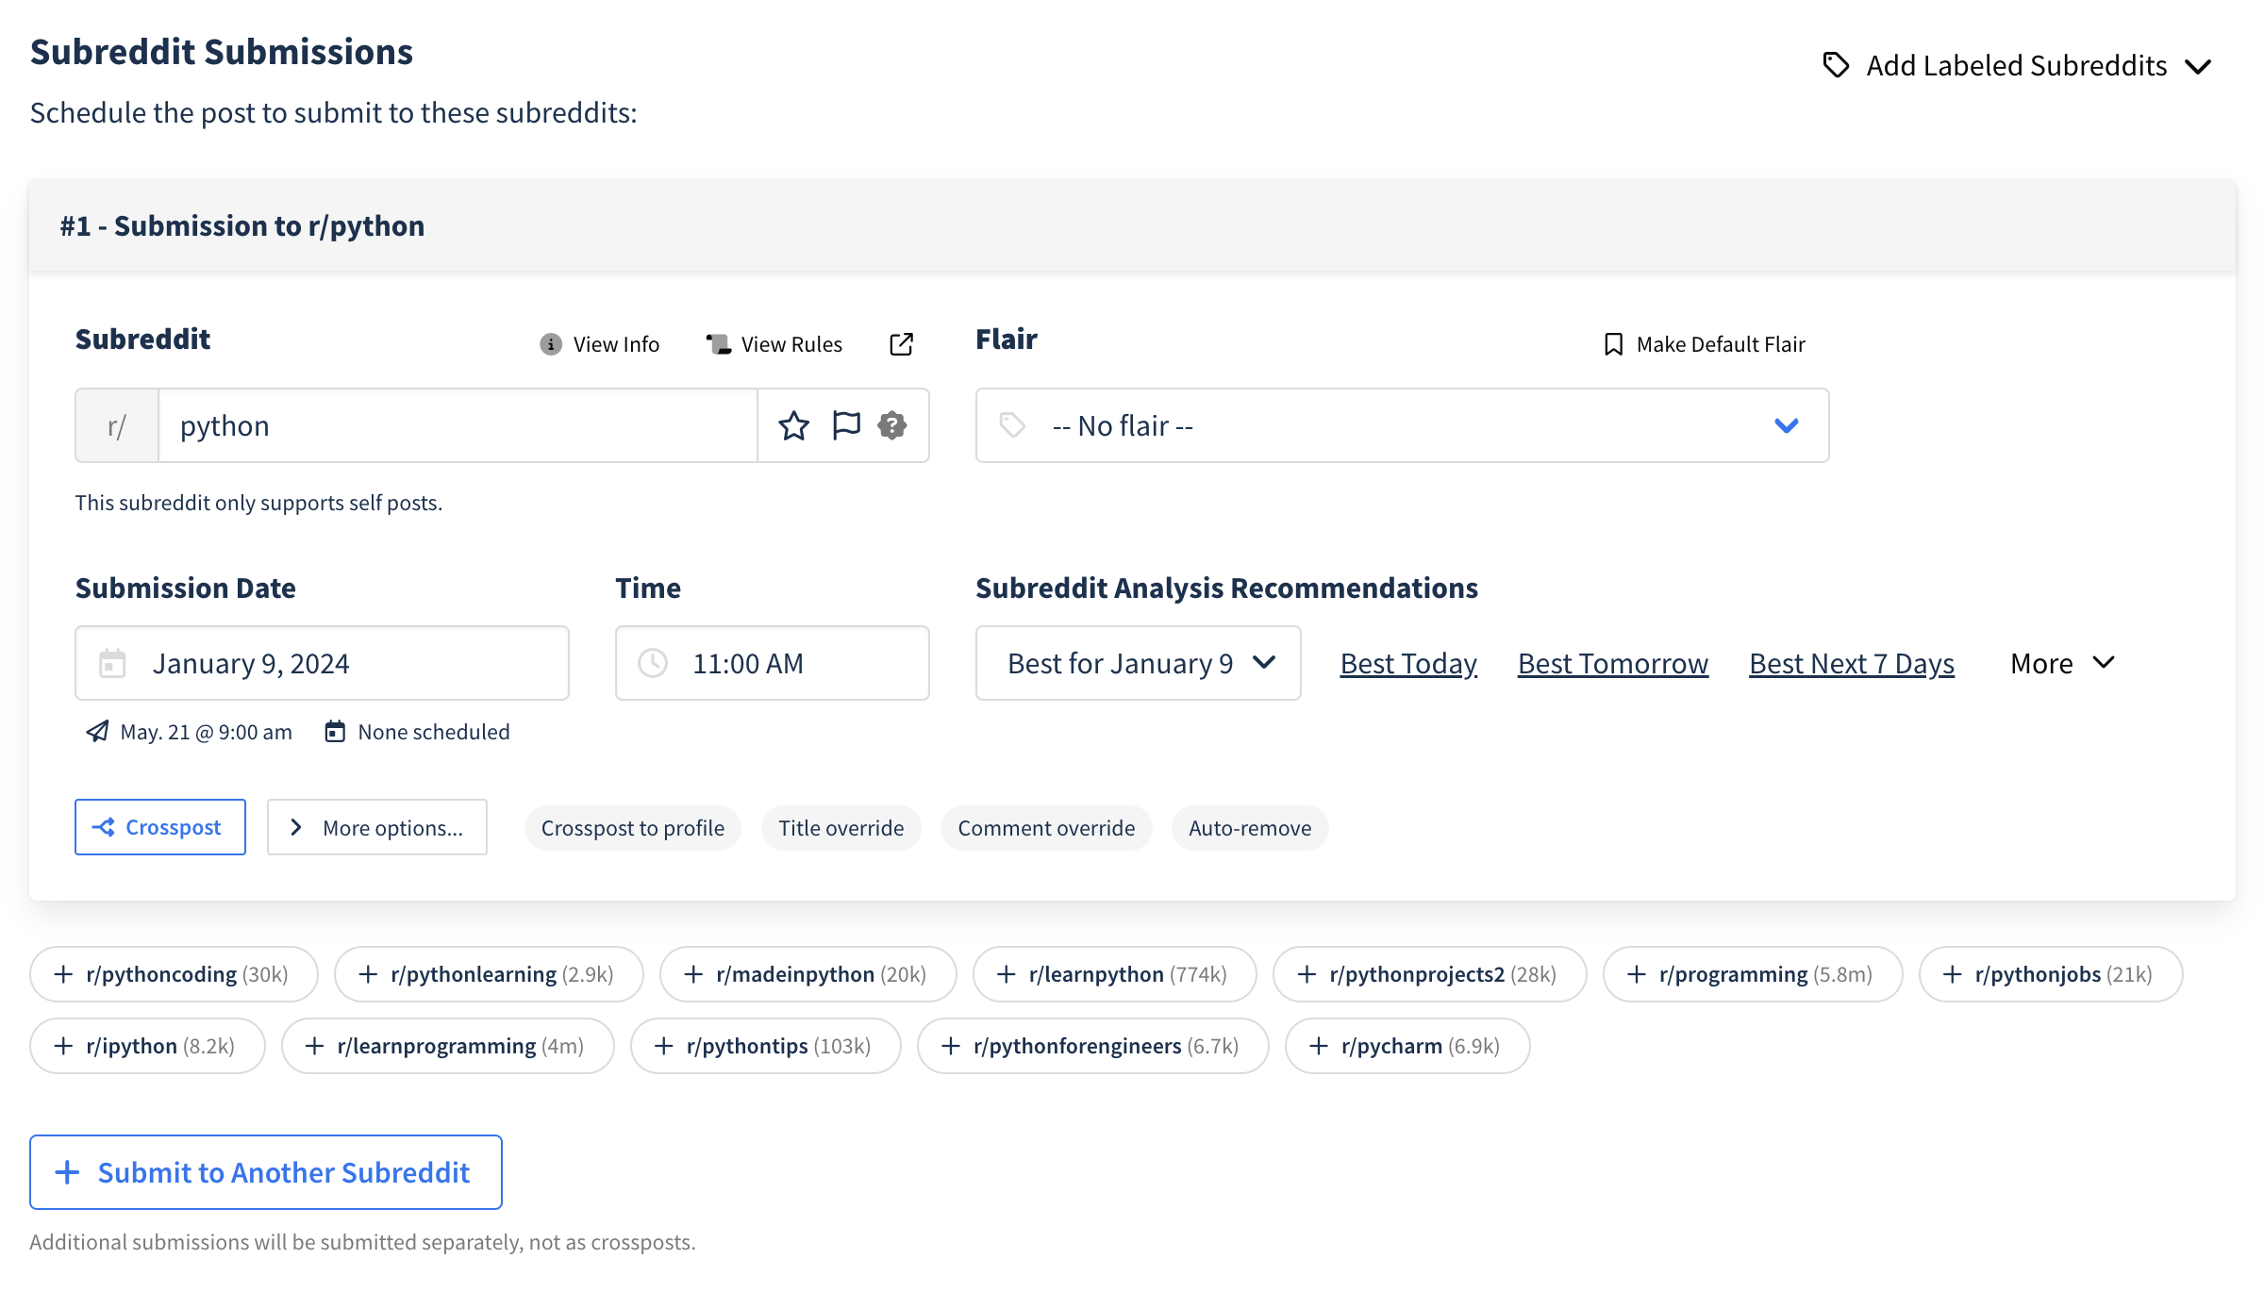This screenshot has height=1292, width=2264.
Task: Click the View Info icon
Action: pyautogui.click(x=551, y=344)
